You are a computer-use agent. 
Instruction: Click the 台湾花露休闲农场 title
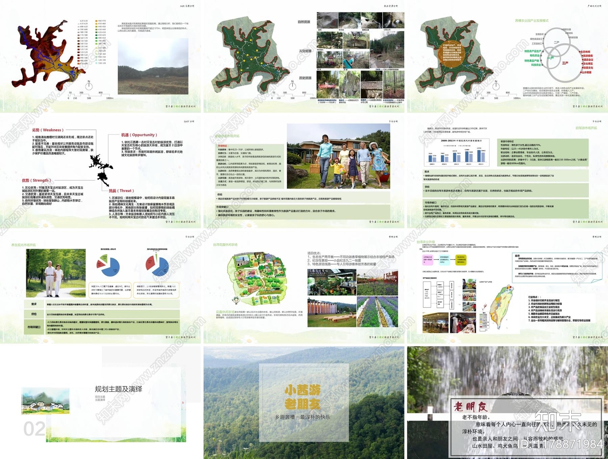[x=225, y=245]
